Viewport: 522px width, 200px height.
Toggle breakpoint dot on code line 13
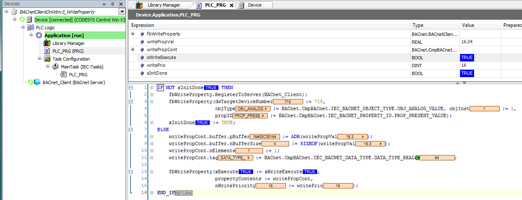(x=152, y=172)
